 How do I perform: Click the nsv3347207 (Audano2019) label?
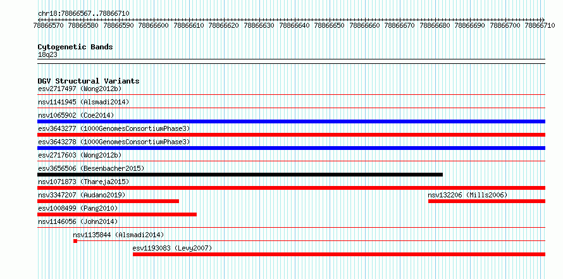(x=82, y=195)
